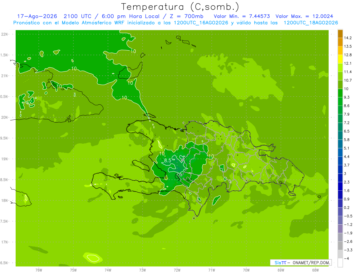
Task: Click the "7.9" colorbar value
Action: point(347,114)
